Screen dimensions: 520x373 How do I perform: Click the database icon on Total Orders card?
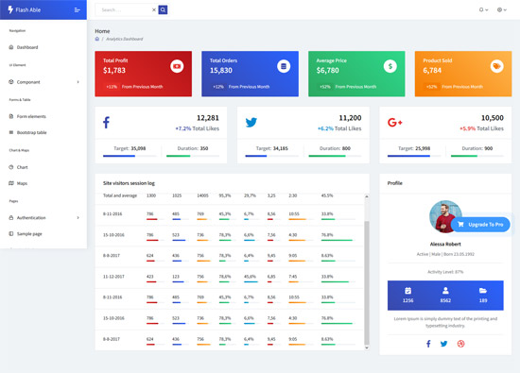tap(284, 66)
